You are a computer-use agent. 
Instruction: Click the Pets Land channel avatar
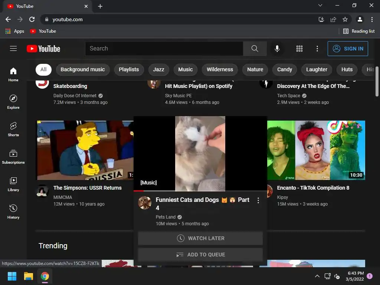pyautogui.click(x=145, y=203)
